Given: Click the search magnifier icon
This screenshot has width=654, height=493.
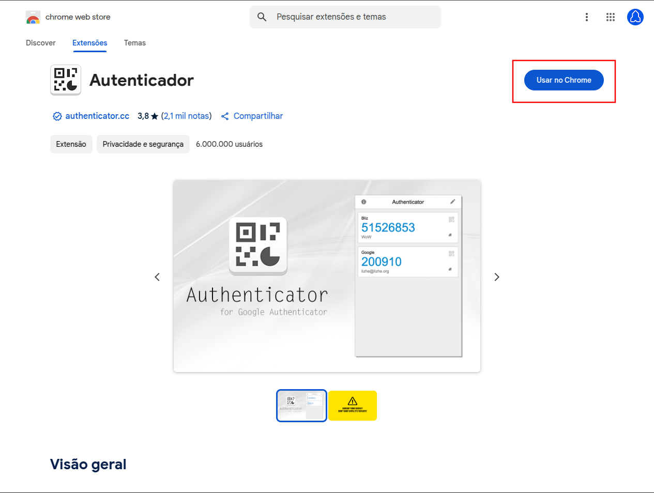Looking at the screenshot, I should (262, 17).
